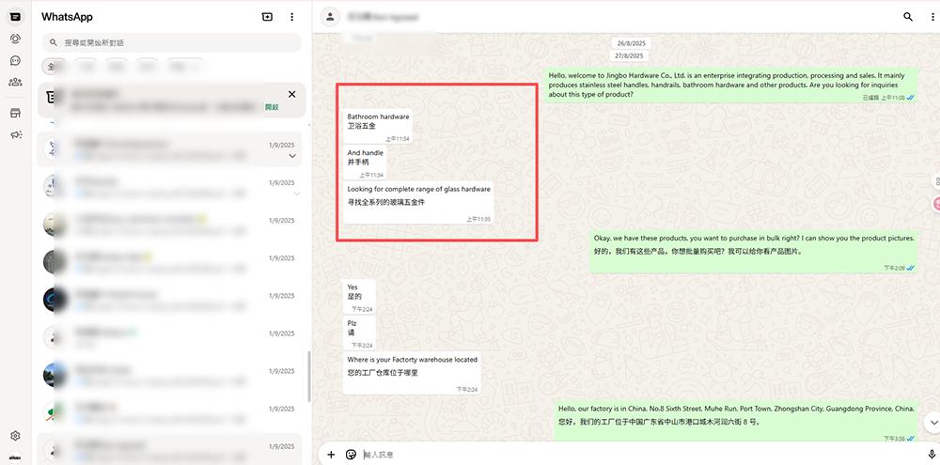Viewport: 940px width, 465px height.
Task: Click the welcome to Jingbo Hardware message
Action: [x=730, y=85]
